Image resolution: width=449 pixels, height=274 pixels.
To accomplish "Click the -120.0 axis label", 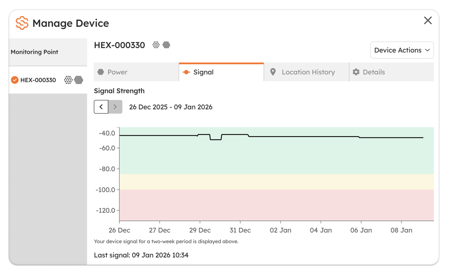I will click(105, 210).
